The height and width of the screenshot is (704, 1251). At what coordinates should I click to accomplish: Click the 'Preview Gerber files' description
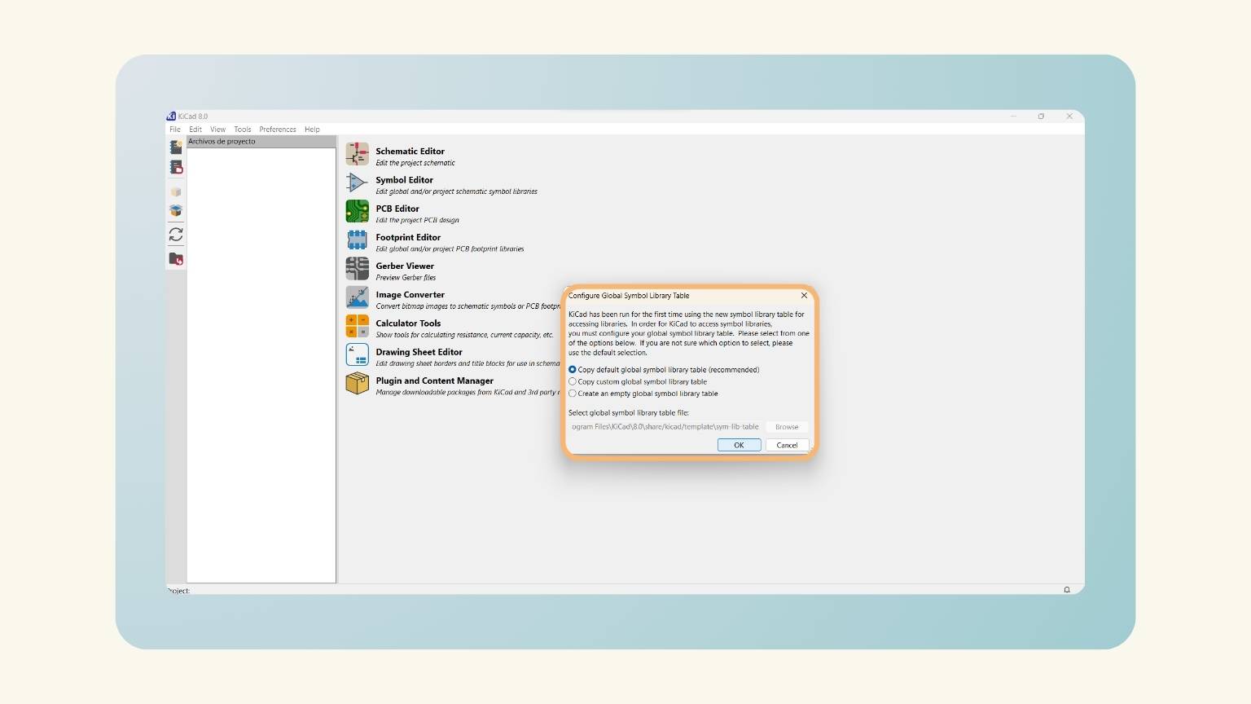[x=406, y=278]
